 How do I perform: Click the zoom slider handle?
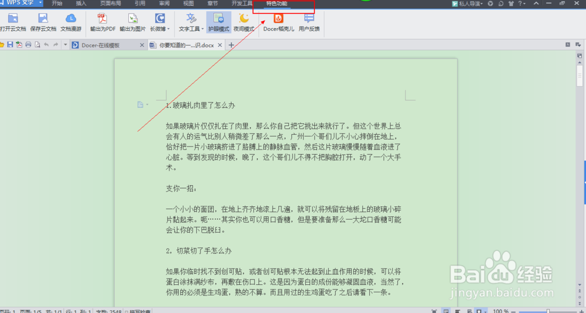(548, 311)
